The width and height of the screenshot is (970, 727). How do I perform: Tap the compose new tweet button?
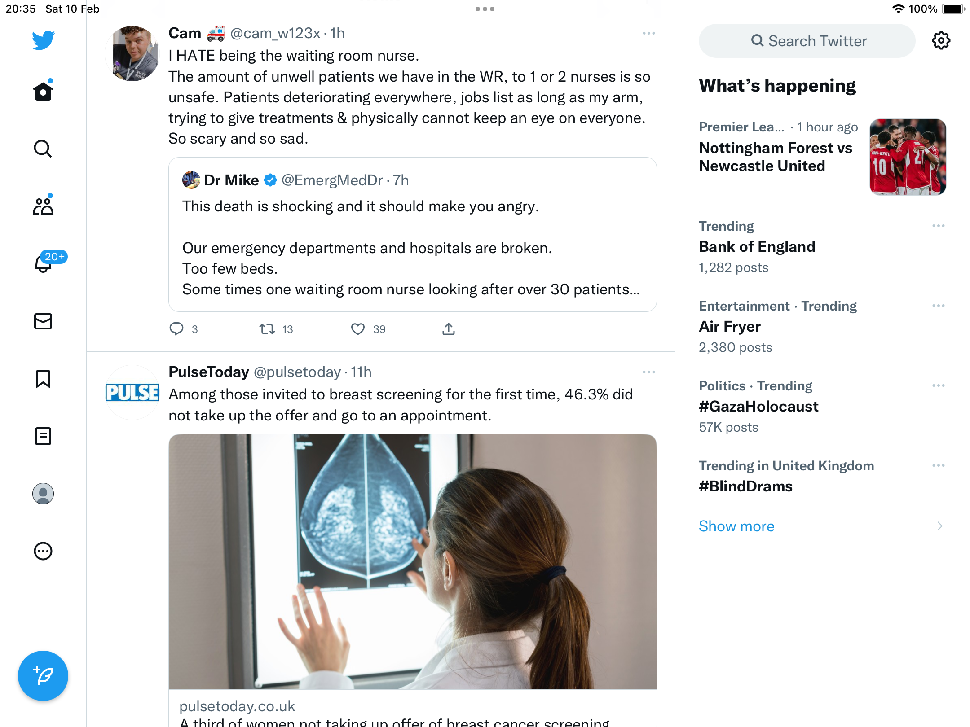coord(43,676)
